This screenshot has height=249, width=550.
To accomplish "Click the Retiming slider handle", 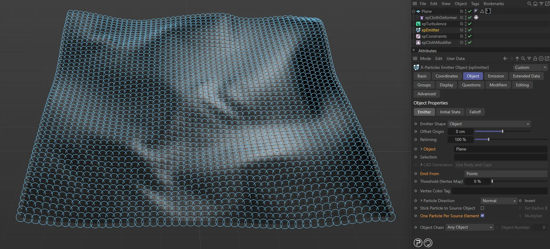I will [x=489, y=139].
